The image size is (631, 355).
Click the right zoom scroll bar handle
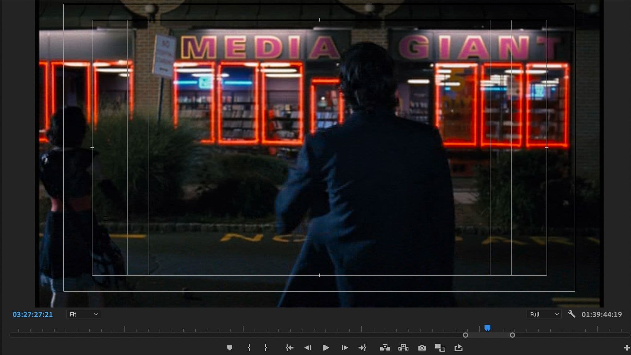coord(512,335)
